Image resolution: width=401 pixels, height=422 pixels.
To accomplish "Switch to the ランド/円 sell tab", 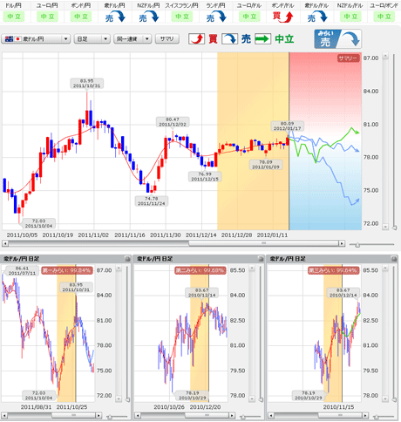I will [215, 13].
